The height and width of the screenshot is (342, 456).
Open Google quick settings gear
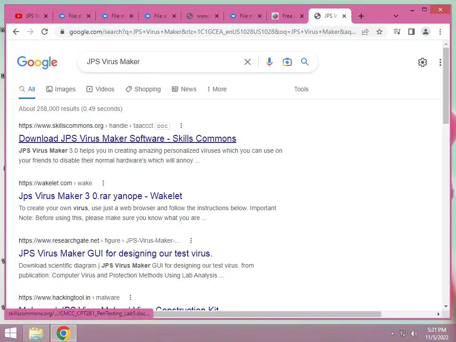click(422, 62)
